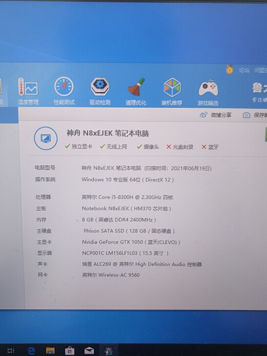Click the 主显卡 label
Viewport: 267px width, 356px height.
click(x=44, y=242)
